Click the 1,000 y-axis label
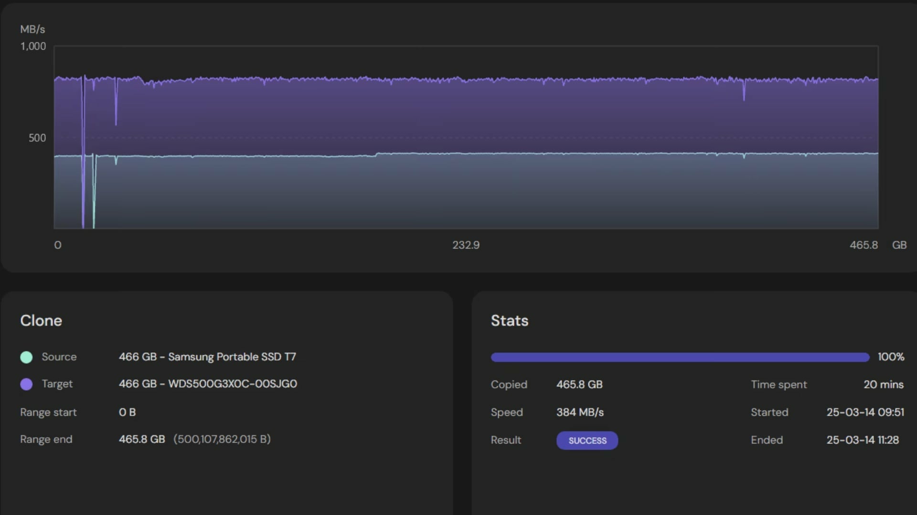Viewport: 917px width, 515px height. (33, 46)
